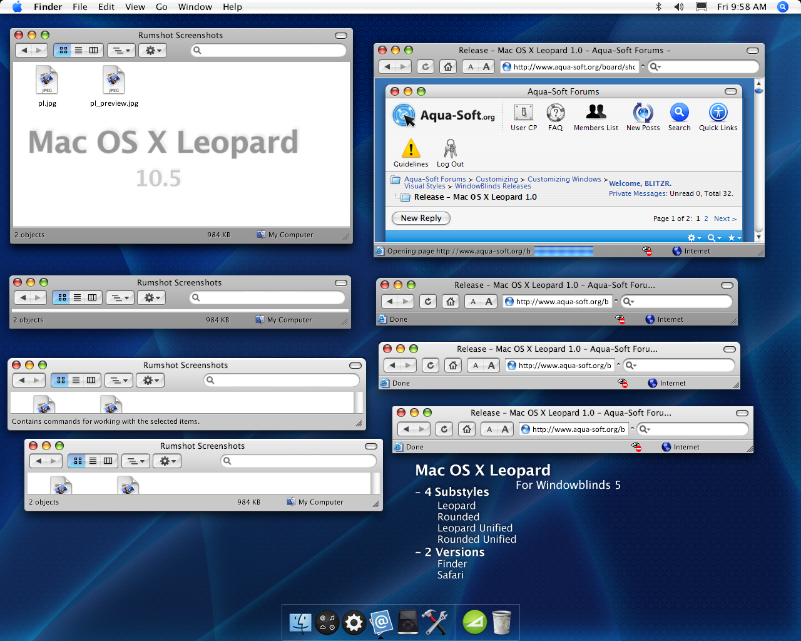Open the Edit menu
The image size is (801, 641).
click(x=106, y=7)
